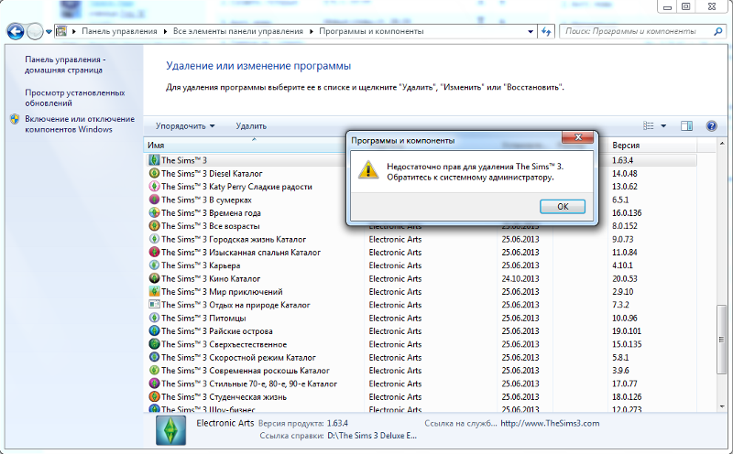Viewport: 733px width, 454px height.
Task: Open http://www.TheSims3.com link
Action: coord(550,423)
